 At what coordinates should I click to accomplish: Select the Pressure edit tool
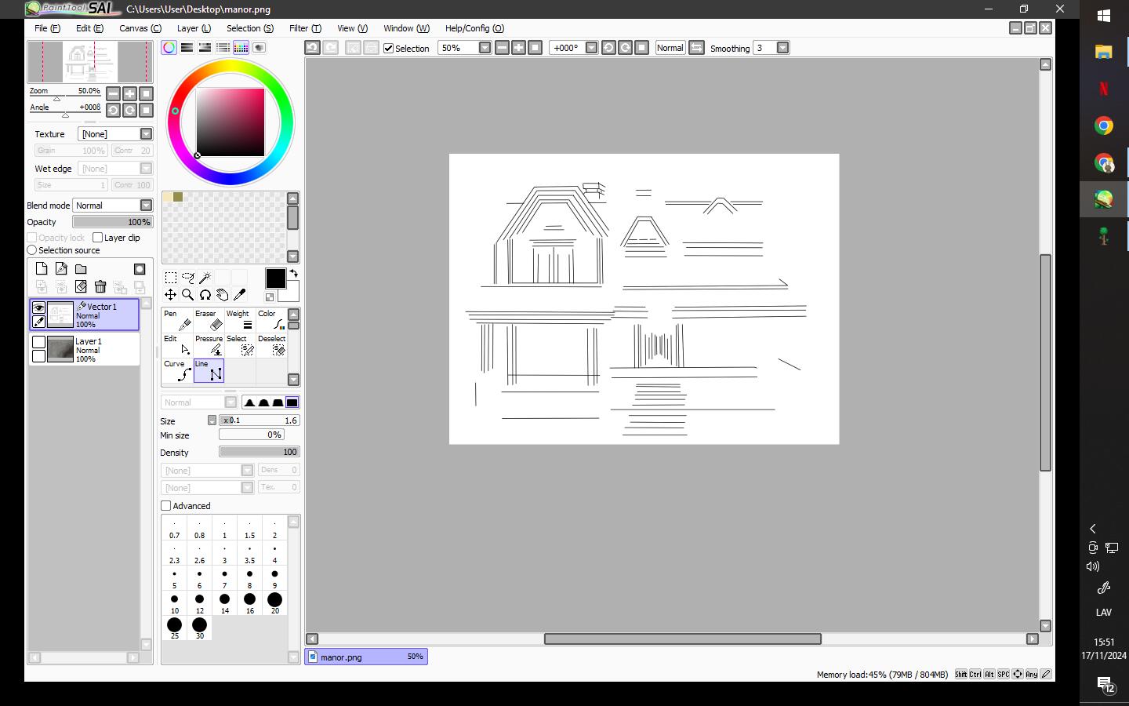click(209, 345)
